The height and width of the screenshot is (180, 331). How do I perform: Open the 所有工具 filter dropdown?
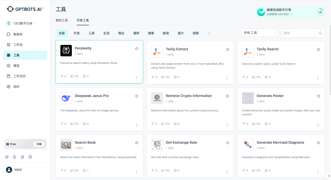click(x=260, y=33)
